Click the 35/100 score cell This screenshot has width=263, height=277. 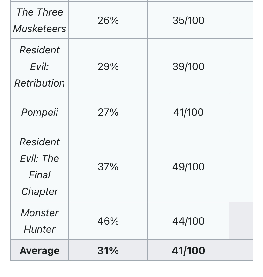click(x=188, y=20)
